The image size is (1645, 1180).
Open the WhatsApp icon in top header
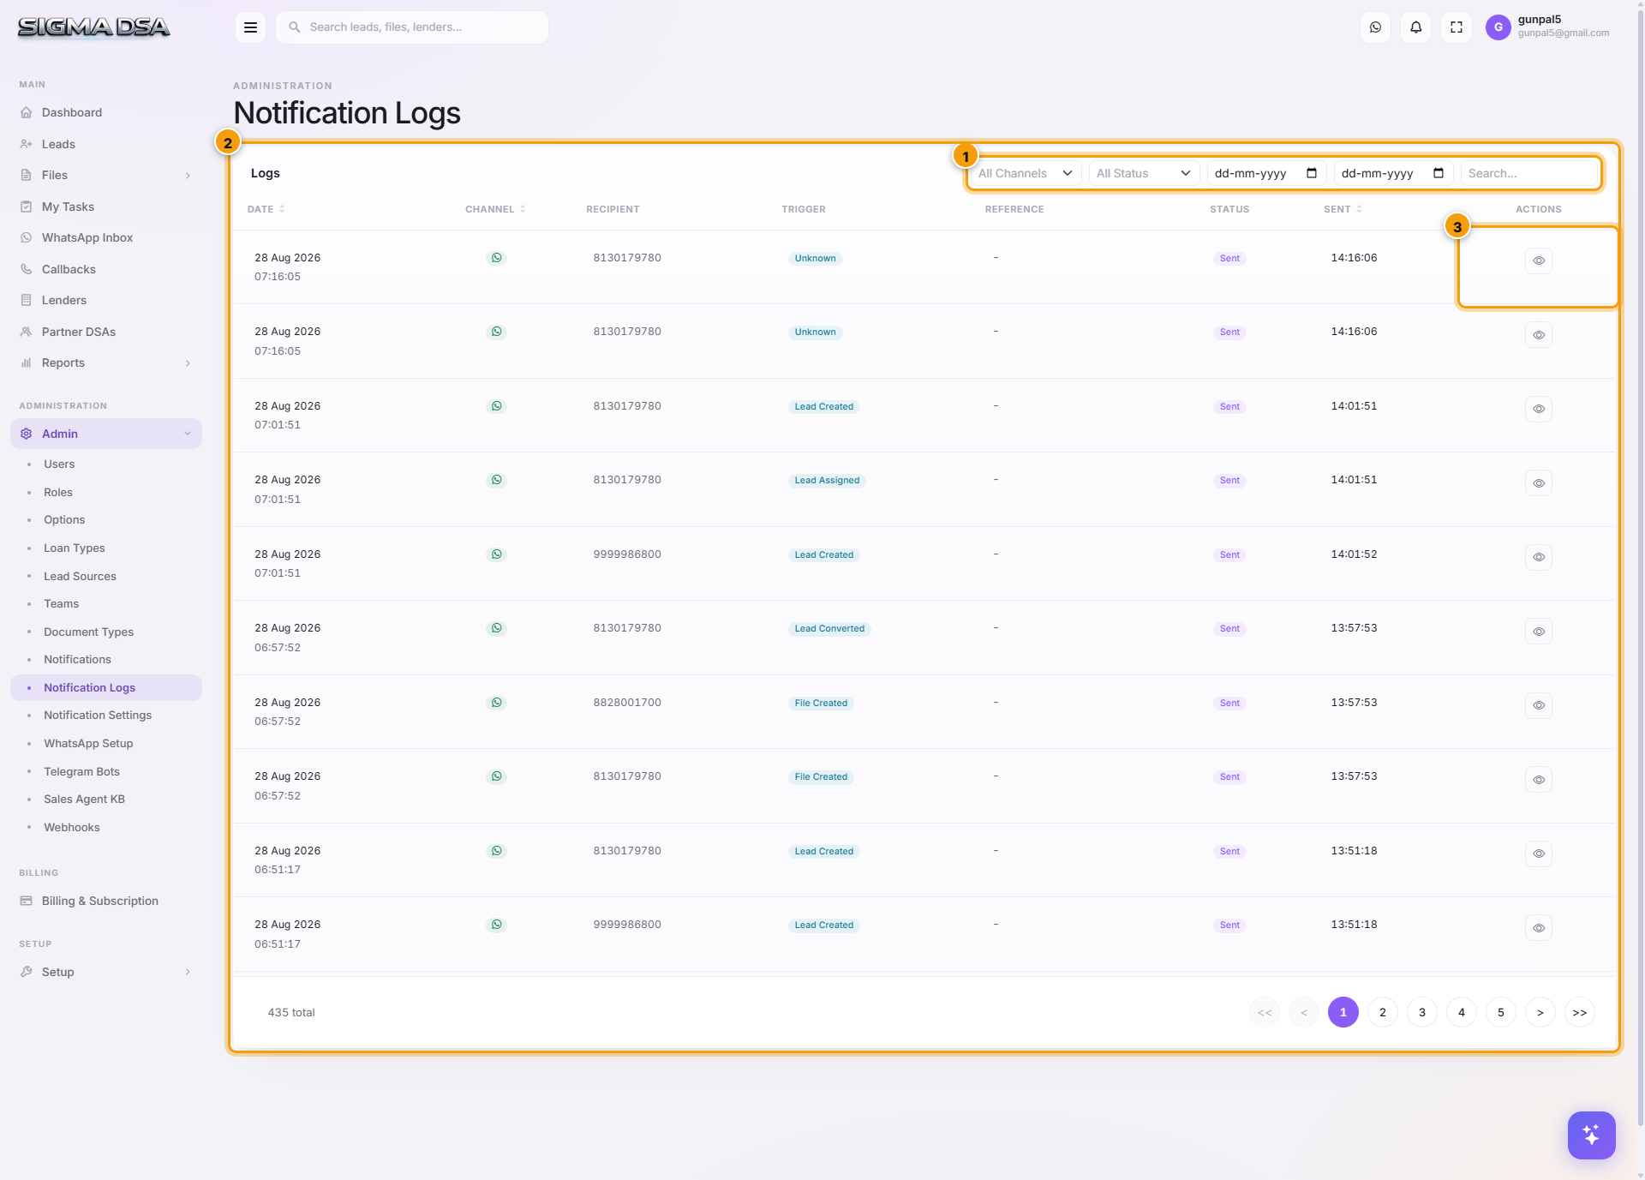point(1375,27)
